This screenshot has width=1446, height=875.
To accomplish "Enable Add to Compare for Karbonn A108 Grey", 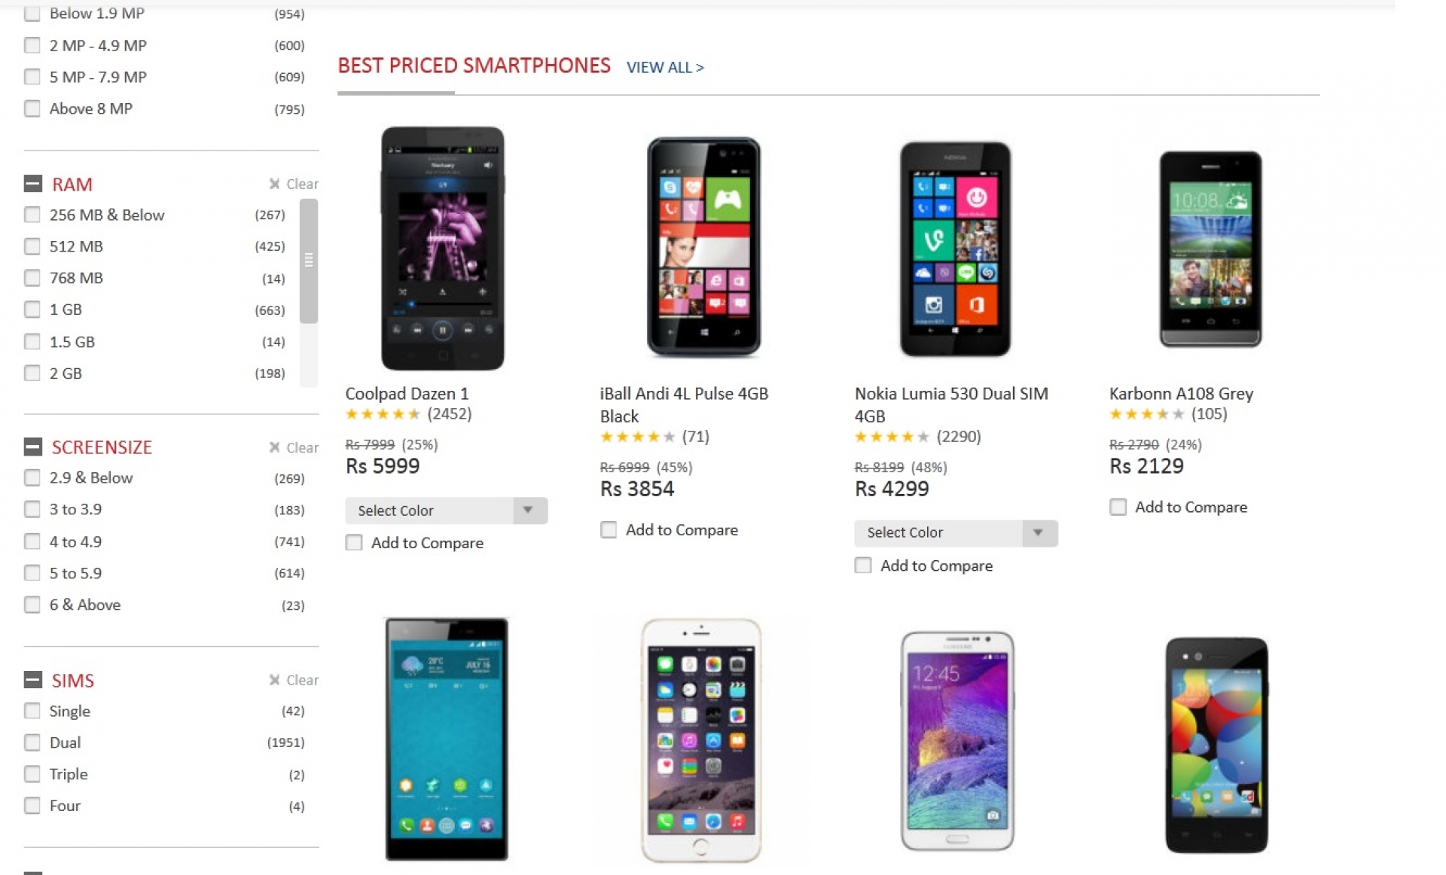I will [x=1118, y=507].
